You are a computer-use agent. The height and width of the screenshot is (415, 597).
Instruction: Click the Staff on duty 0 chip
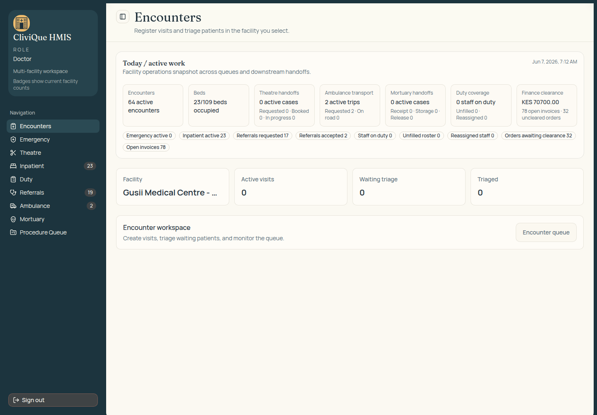point(375,136)
